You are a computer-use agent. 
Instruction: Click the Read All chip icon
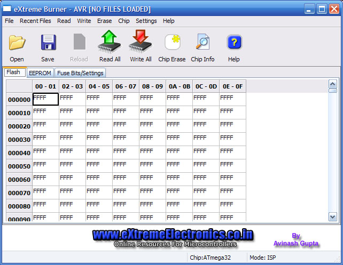coord(110,42)
